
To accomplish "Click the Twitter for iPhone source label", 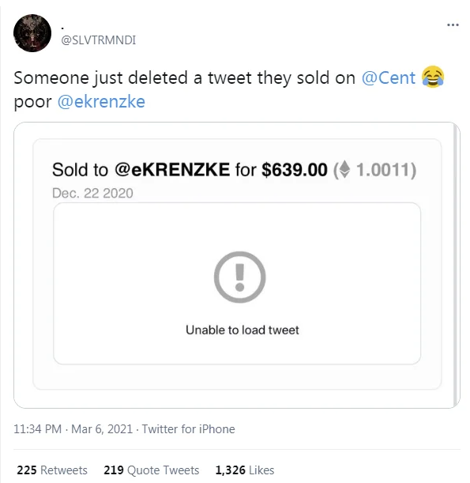I will click(x=188, y=429).
